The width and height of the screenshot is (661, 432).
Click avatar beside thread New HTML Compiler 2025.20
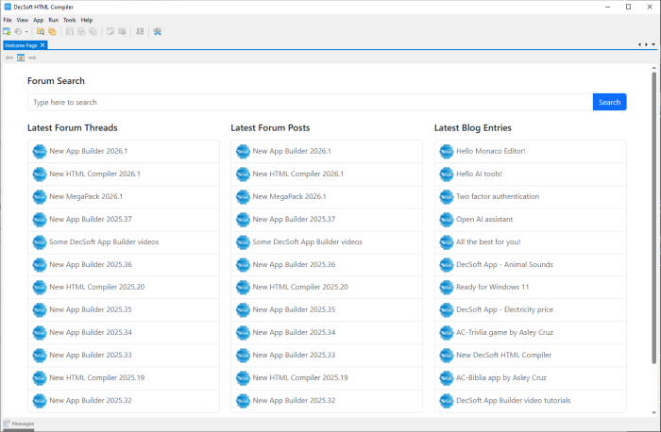tap(40, 287)
